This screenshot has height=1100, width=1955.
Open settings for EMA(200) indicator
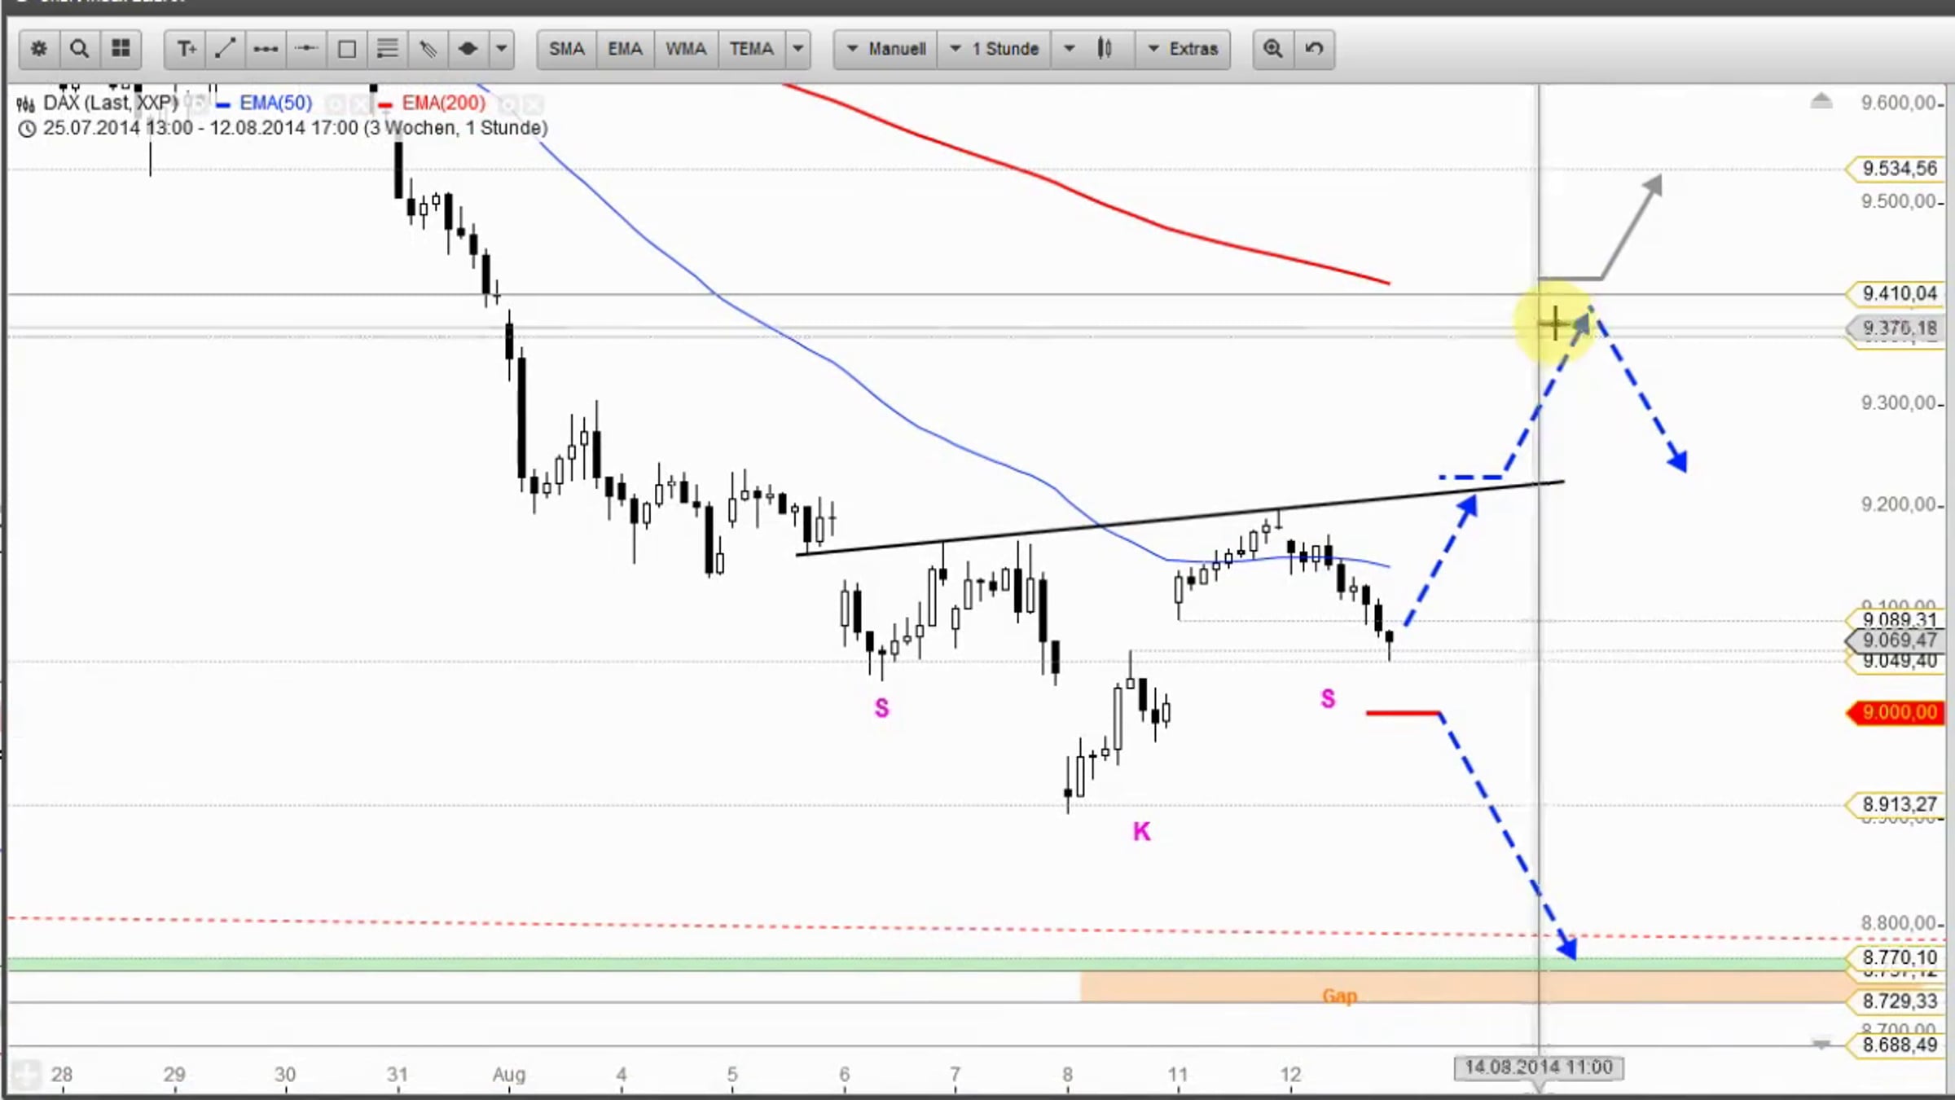click(x=508, y=104)
